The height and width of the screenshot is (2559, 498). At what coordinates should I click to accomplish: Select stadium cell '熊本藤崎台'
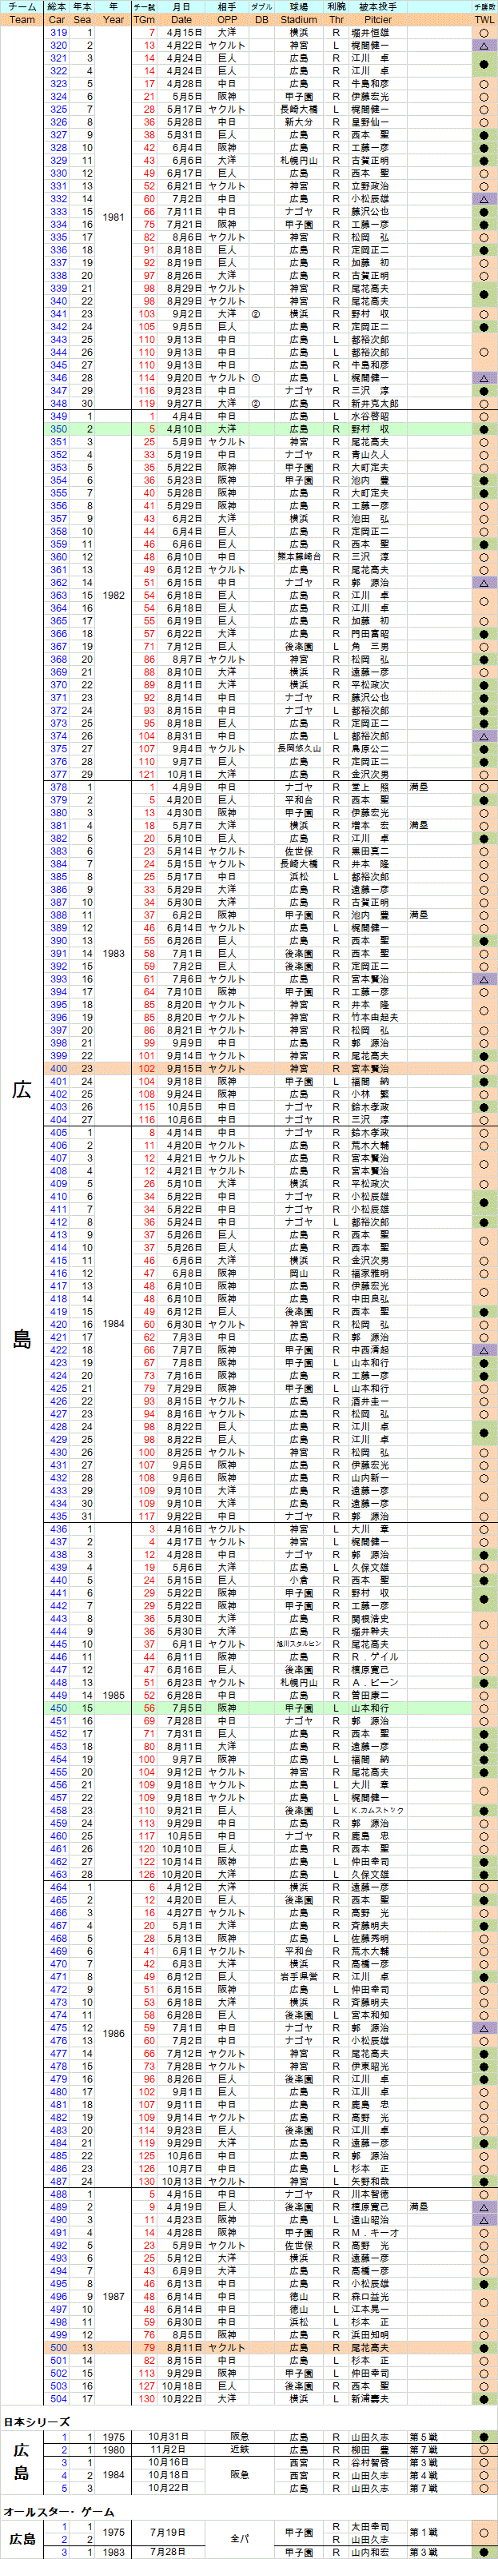pos(298,557)
